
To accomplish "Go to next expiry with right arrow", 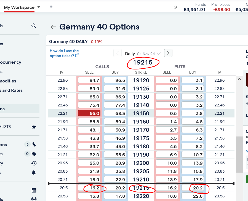I will coord(168,53).
